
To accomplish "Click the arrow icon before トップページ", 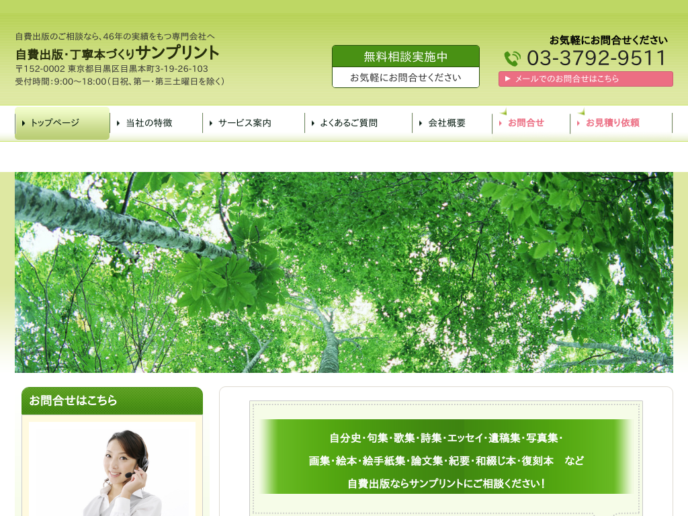I will pos(24,123).
